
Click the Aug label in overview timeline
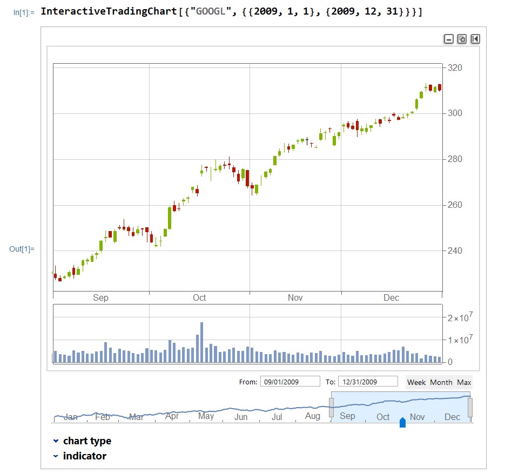point(313,416)
